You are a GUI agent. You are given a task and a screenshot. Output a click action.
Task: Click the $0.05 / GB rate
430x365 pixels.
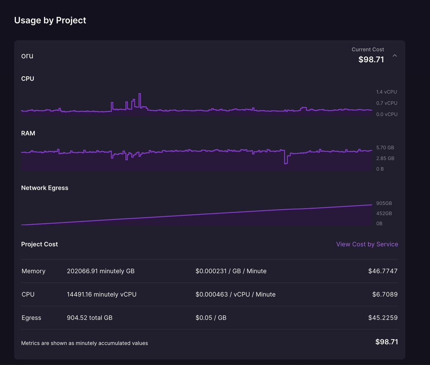[x=211, y=318]
